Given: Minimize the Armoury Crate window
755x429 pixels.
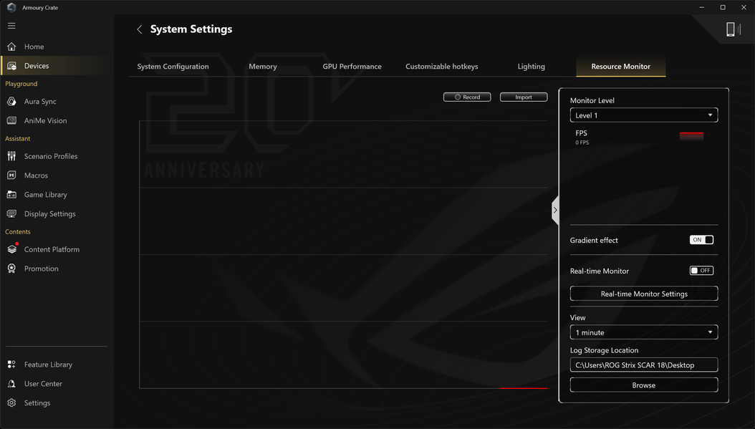Looking at the screenshot, I should [x=701, y=7].
